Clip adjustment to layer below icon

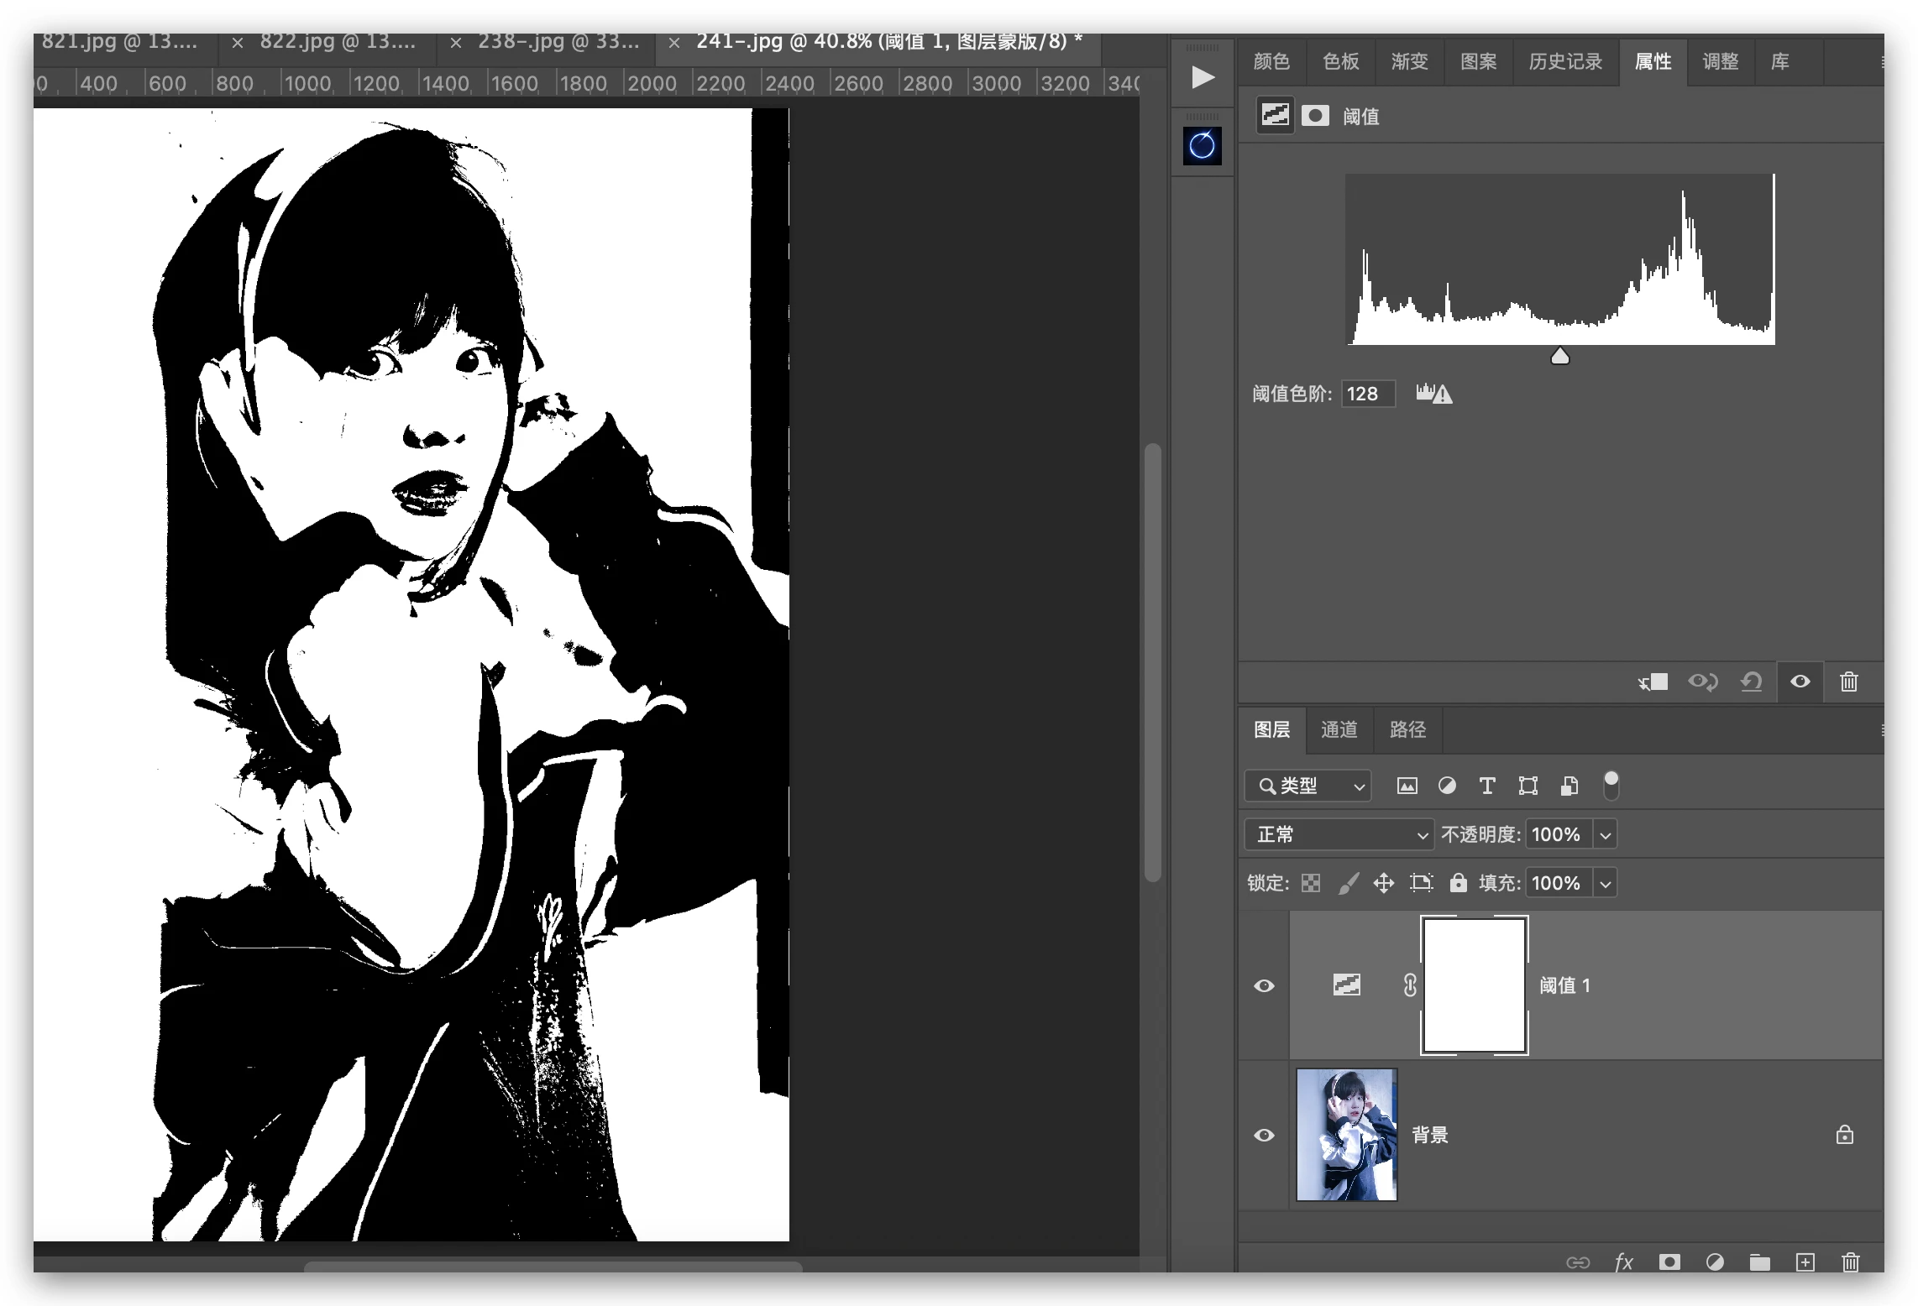coord(1653,682)
